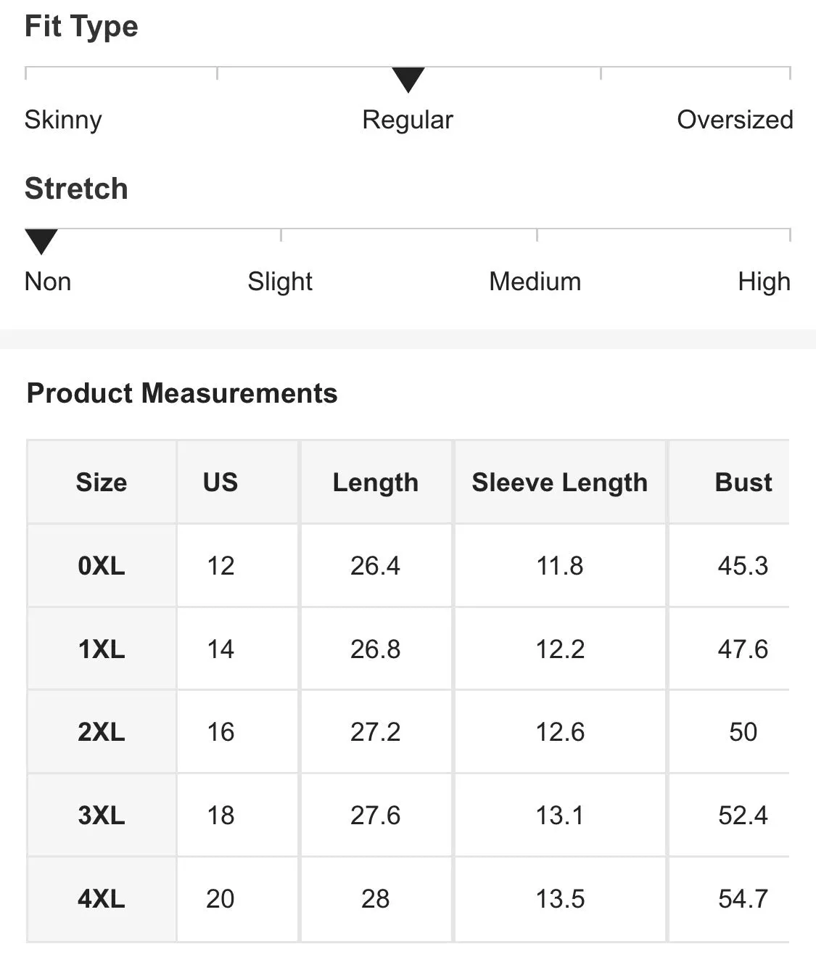Click the Medium stretch label

coord(535,282)
